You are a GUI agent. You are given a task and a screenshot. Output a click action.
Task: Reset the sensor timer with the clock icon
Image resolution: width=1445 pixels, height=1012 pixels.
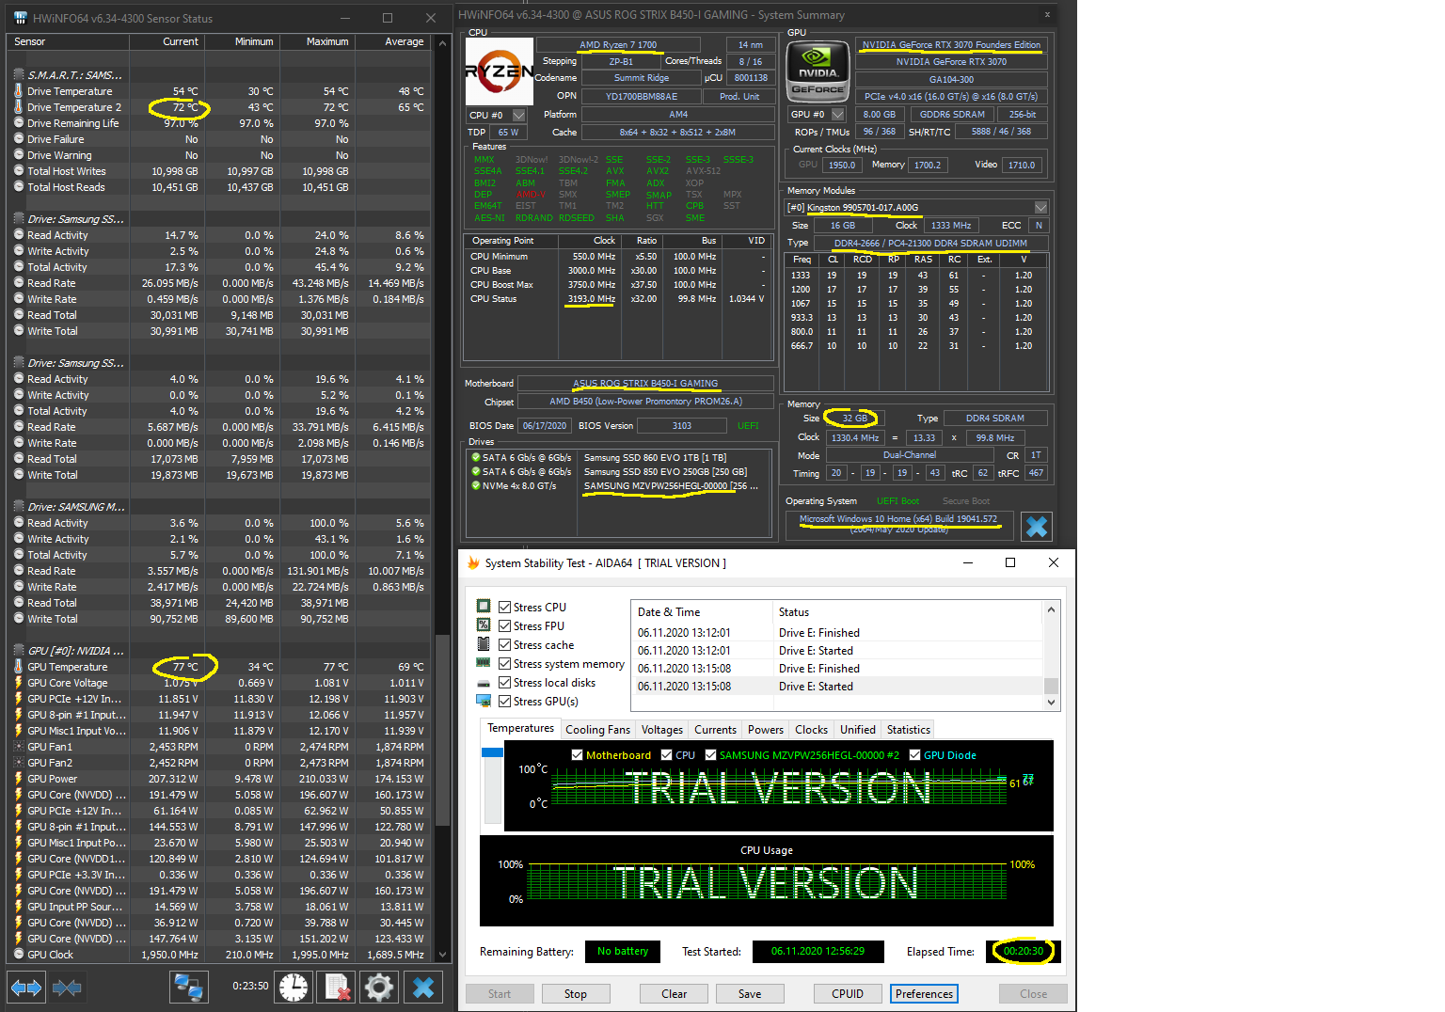pyautogui.click(x=294, y=988)
